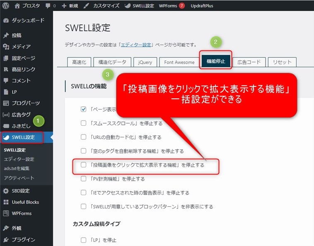This screenshot has width=314, height=246.
Task: Open プラグイン label in sidebar
Action: coord(24,239)
